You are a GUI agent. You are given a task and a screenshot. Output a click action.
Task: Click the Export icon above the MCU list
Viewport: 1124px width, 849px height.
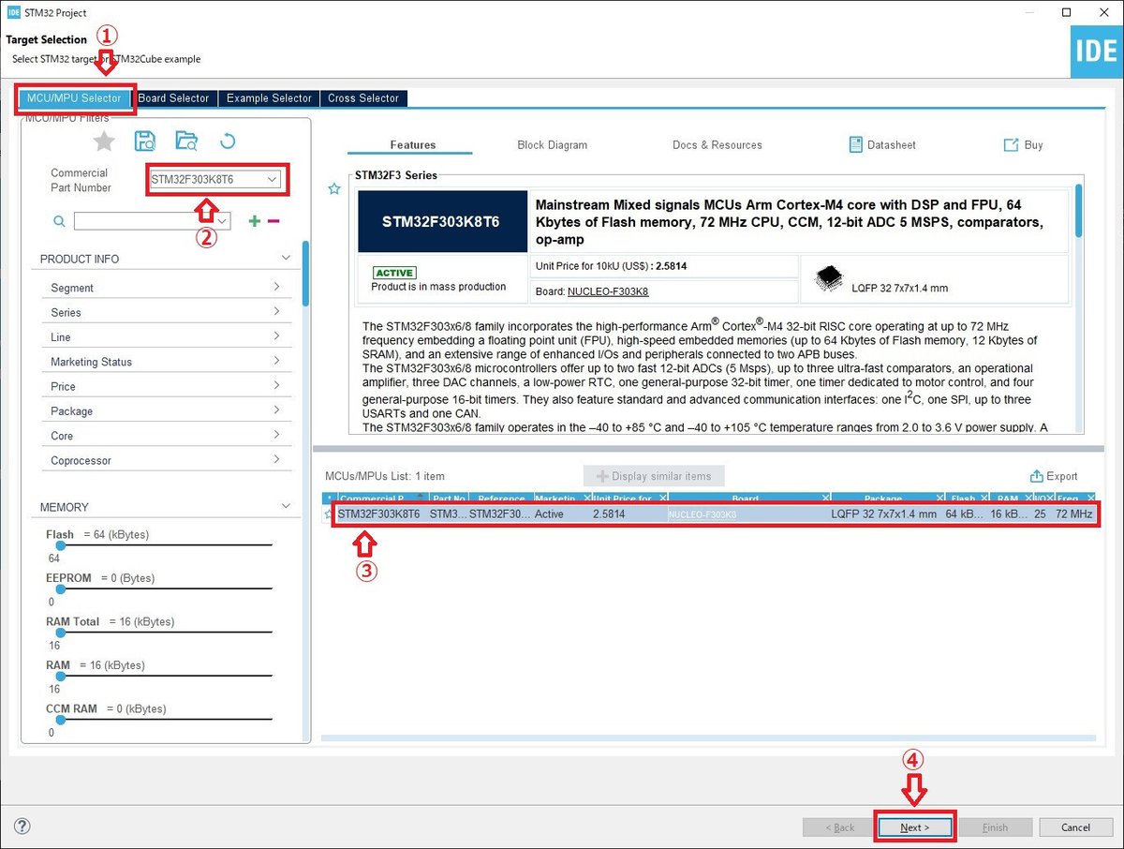pos(1036,476)
